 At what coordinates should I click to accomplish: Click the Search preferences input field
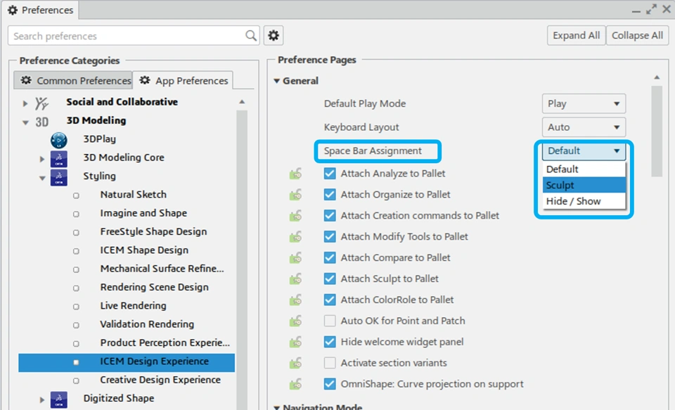[x=127, y=36]
